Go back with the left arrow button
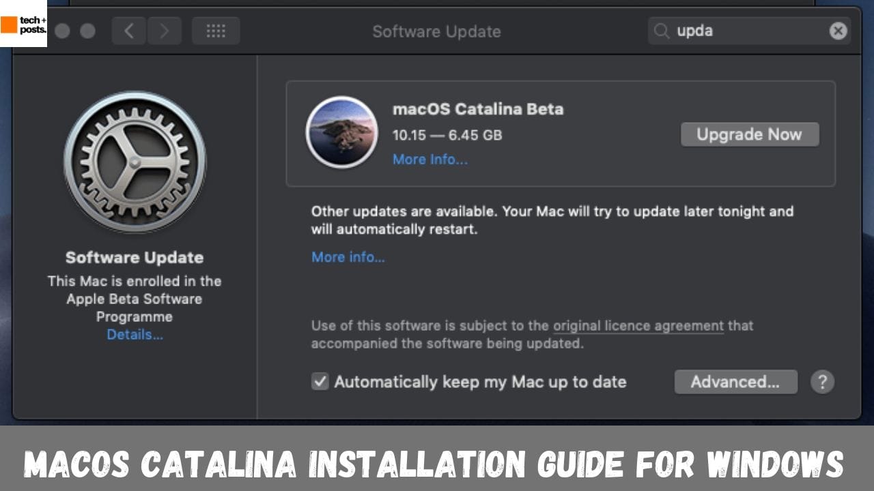This screenshot has width=874, height=491. click(129, 31)
